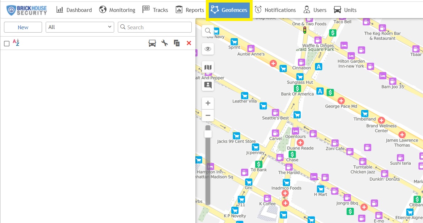Viewport: 423px width, 223px height.
Task: Click the 711 shopping cart marker
Action: tap(241, 199)
